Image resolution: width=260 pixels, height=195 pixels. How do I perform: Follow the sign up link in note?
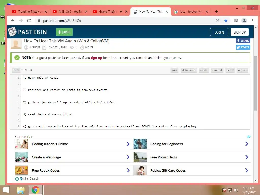click(96, 58)
